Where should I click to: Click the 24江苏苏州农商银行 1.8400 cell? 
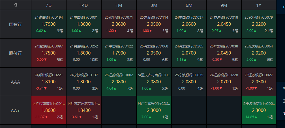(83, 110)
